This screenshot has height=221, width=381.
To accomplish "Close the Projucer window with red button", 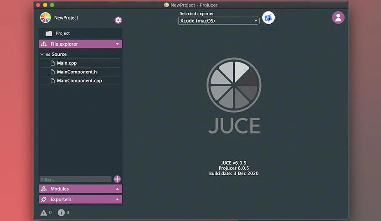I will 38,5.
